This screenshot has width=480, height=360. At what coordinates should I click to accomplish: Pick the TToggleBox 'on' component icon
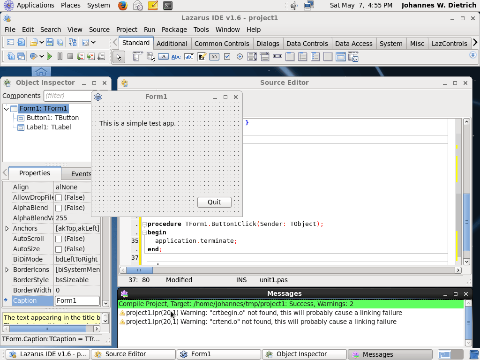[214, 57]
